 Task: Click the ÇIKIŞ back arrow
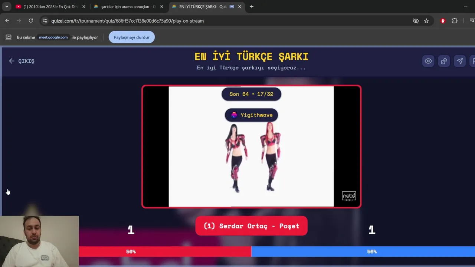click(x=12, y=61)
